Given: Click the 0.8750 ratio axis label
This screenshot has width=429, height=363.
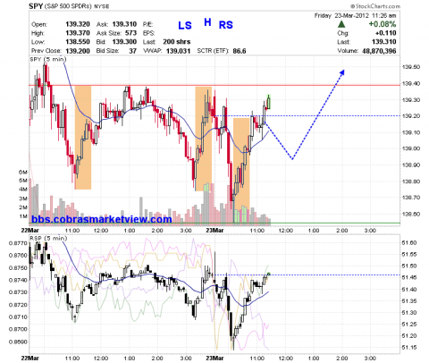Looking at the screenshot, I should [18, 267].
